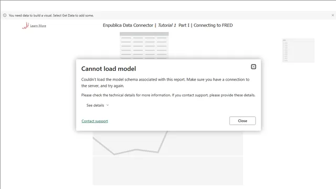Screen dimensions: 336x189
Task: Open the Learn More link
Action: point(38,26)
